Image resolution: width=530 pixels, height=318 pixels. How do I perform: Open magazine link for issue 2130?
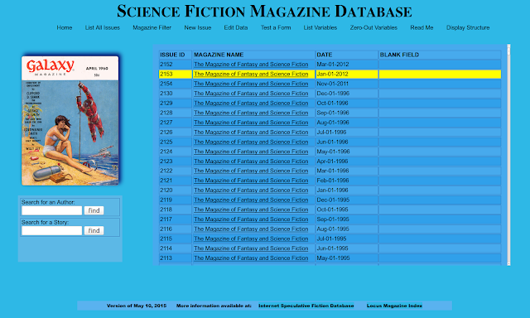tap(251, 94)
